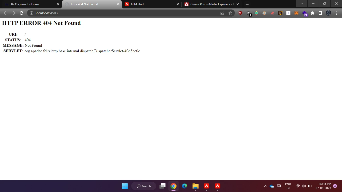The height and width of the screenshot is (192, 342).
Task: Open the Chrome three-dot menu
Action: coord(336,13)
